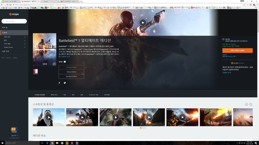The height and width of the screenshot is (145, 259).
Task: Open the yellow KakaoTalk taskbar icon
Action: (67, 143)
